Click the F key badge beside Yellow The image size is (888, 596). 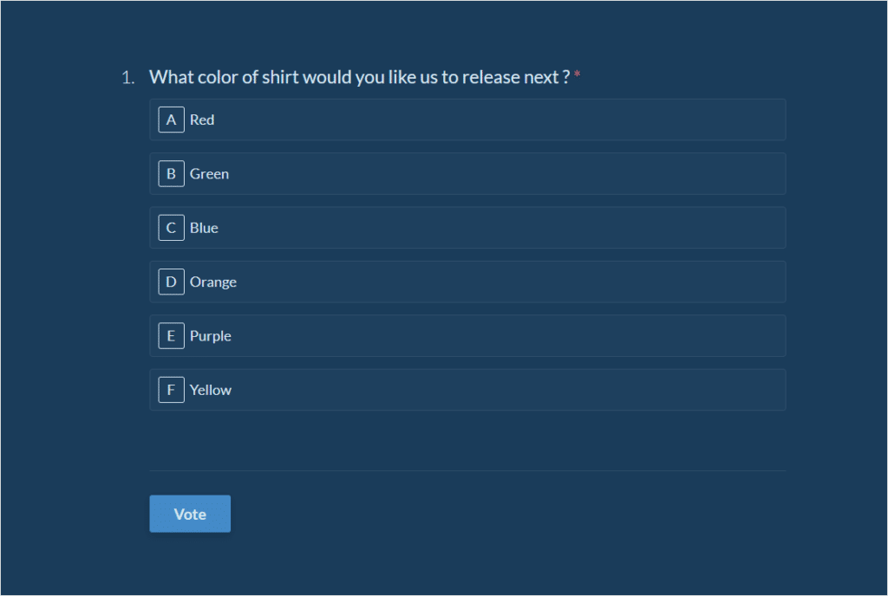click(x=171, y=389)
